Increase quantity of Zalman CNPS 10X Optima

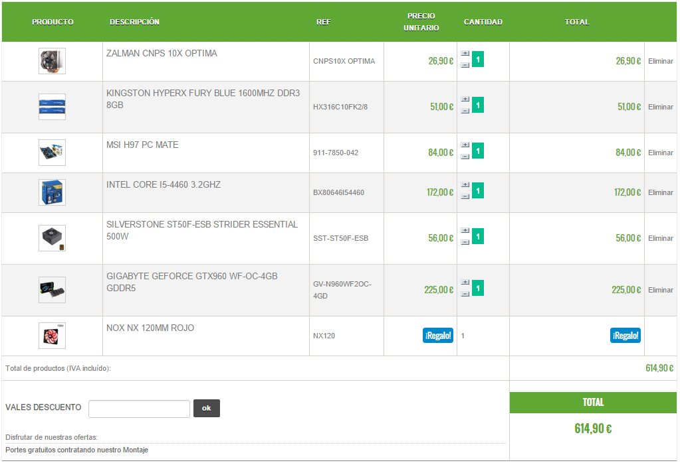point(465,53)
